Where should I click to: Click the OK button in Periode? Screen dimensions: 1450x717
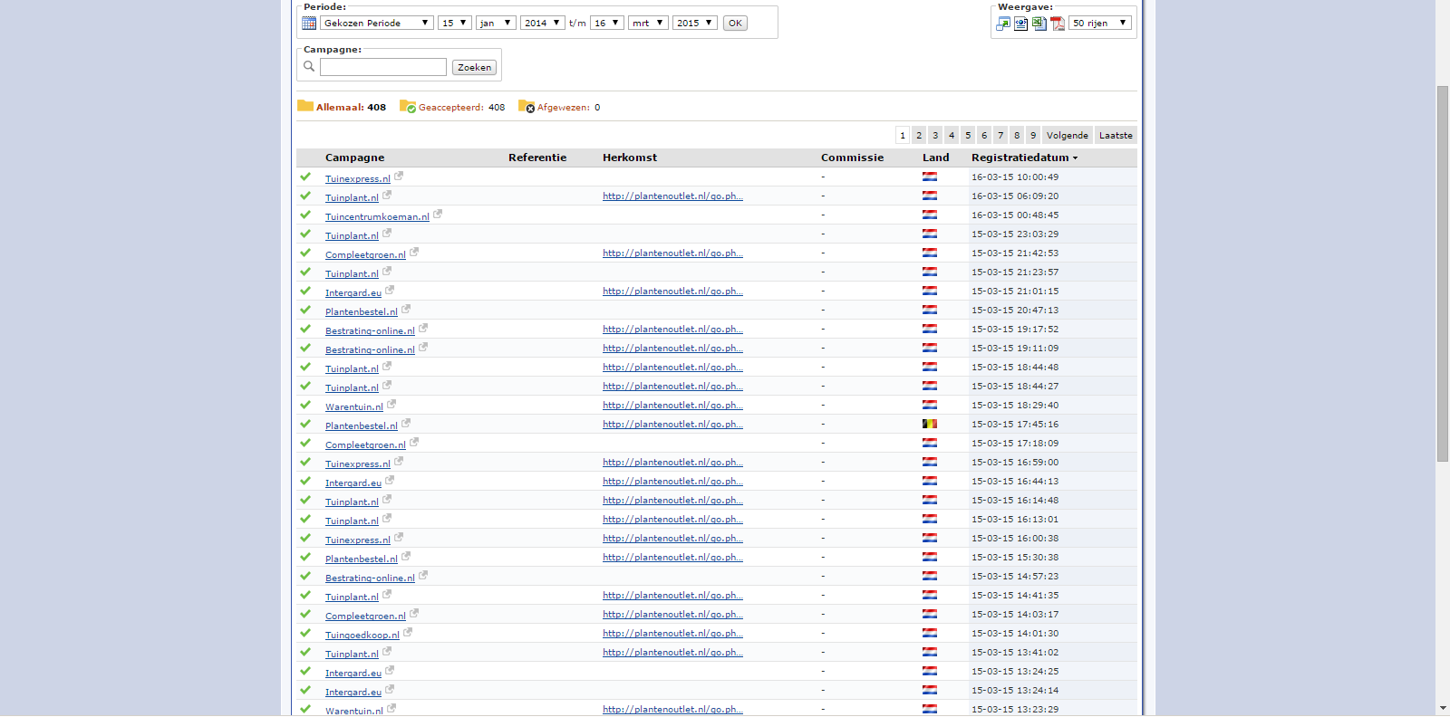click(735, 23)
